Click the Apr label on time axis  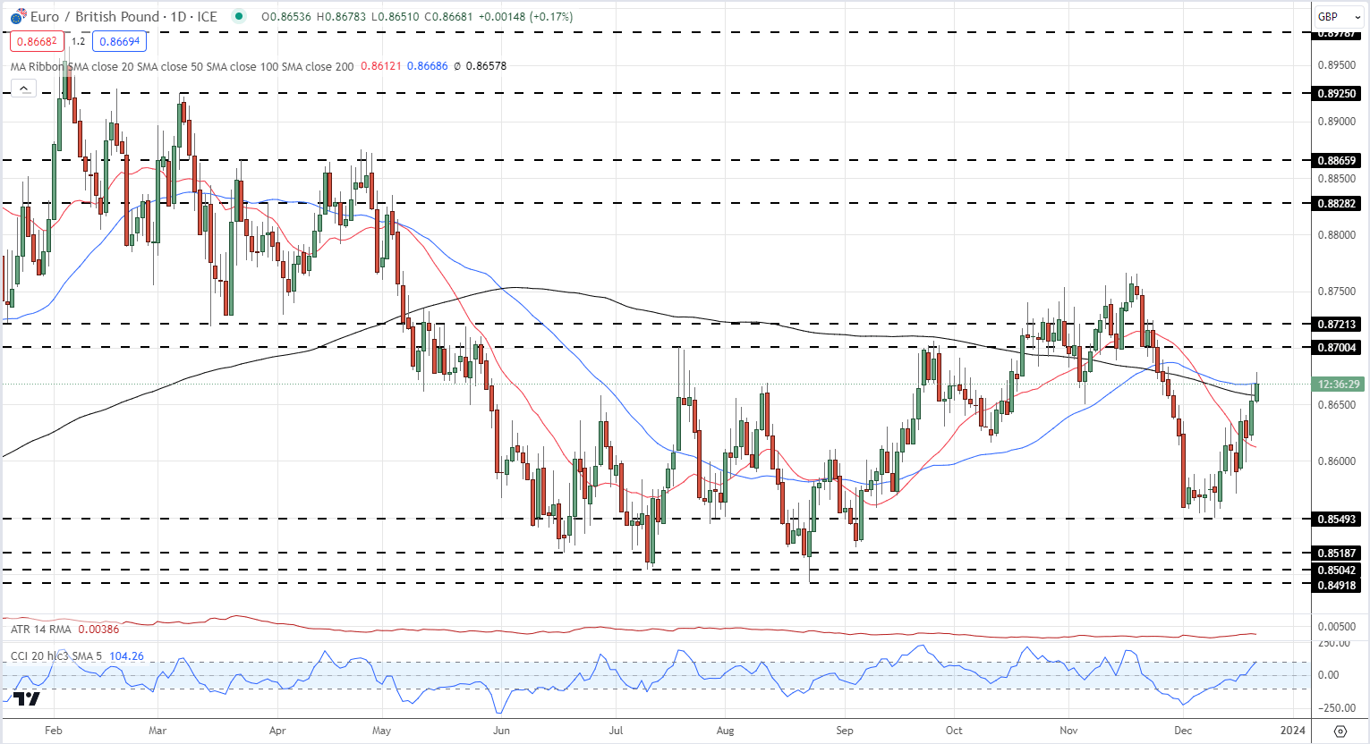[277, 731]
